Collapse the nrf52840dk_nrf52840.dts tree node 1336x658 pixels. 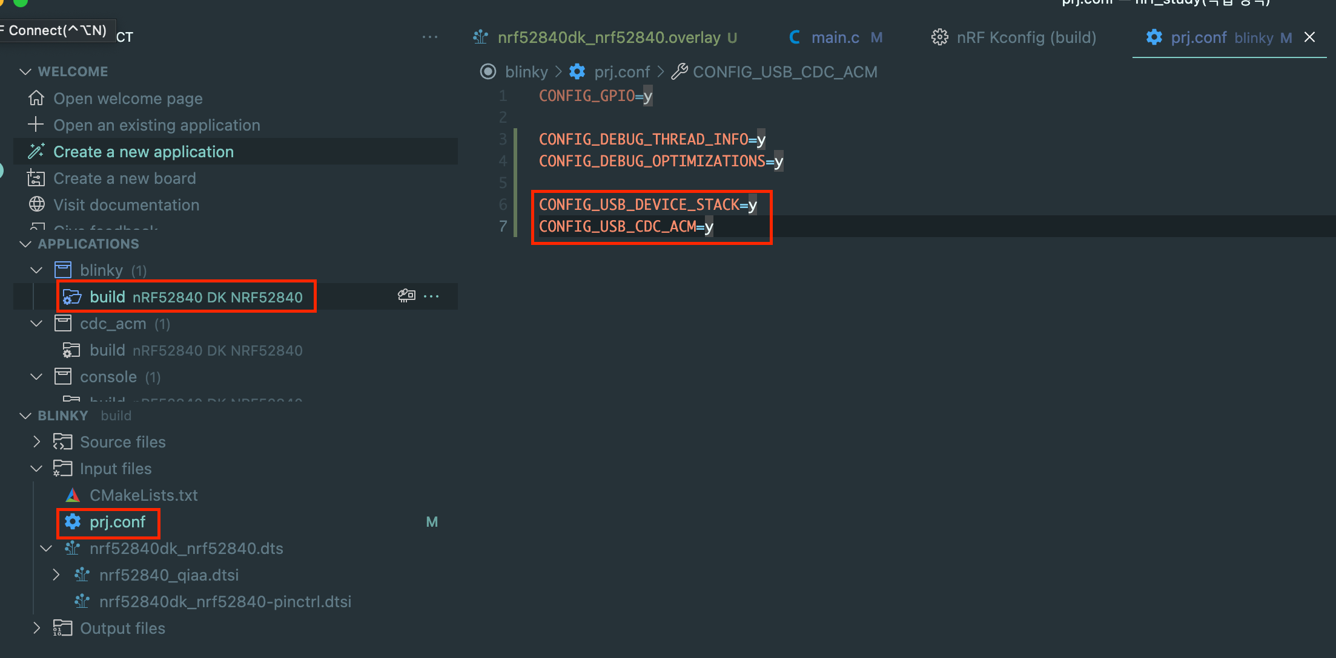click(46, 549)
